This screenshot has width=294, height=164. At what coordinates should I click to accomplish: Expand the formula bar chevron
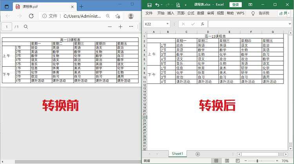point(290,24)
